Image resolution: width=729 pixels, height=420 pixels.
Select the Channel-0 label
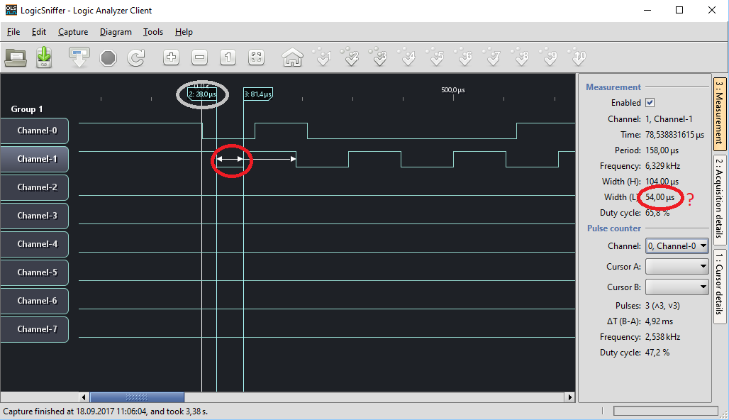[x=35, y=131]
